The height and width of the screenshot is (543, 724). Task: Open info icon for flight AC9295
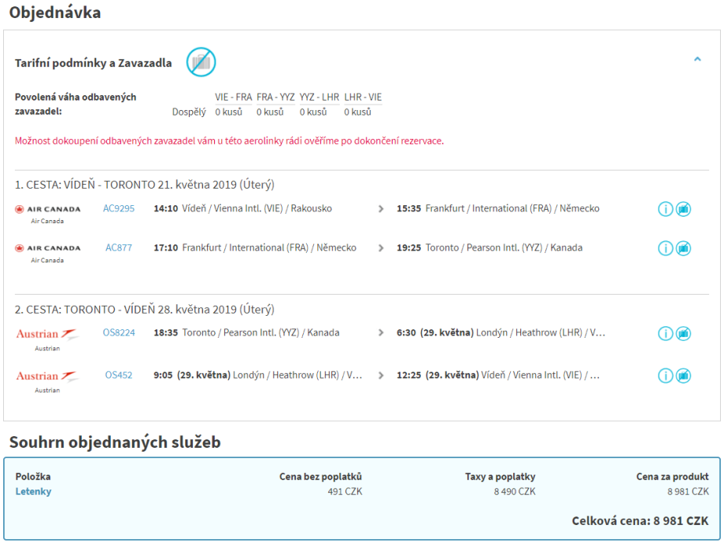click(665, 209)
